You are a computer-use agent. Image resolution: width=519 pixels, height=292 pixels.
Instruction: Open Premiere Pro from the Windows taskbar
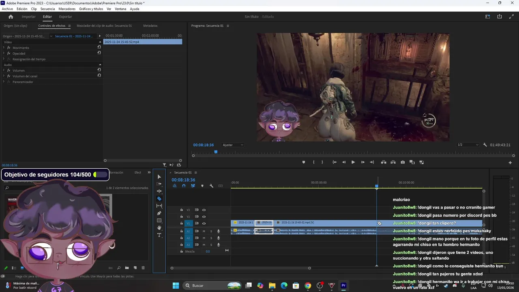tap(343, 286)
